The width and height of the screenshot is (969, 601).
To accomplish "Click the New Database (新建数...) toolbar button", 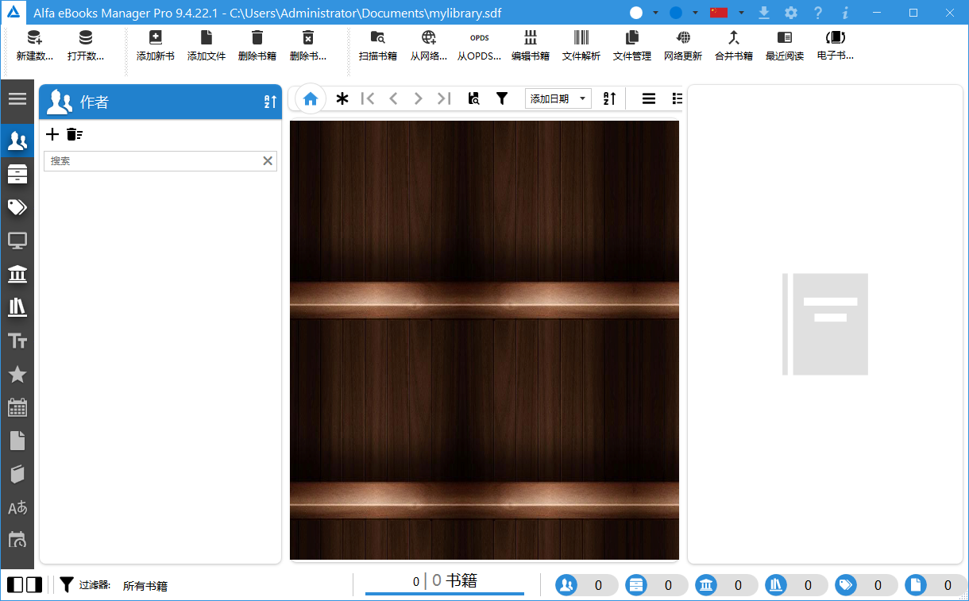I will click(35, 45).
